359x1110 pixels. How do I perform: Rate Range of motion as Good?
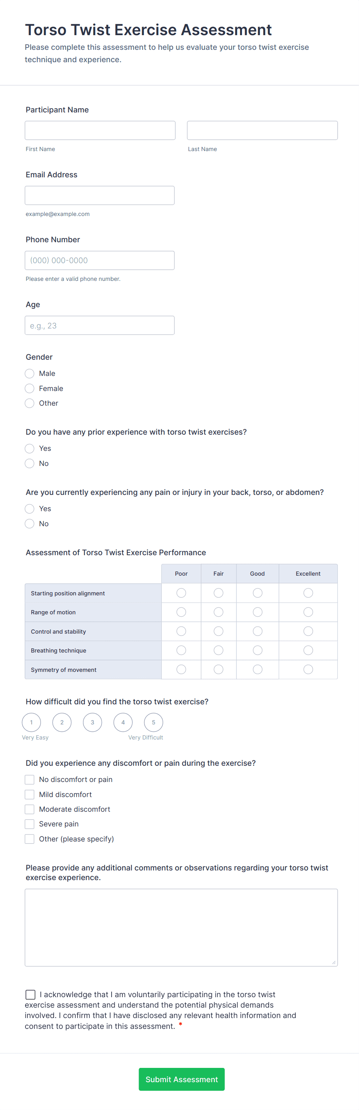coord(257,612)
